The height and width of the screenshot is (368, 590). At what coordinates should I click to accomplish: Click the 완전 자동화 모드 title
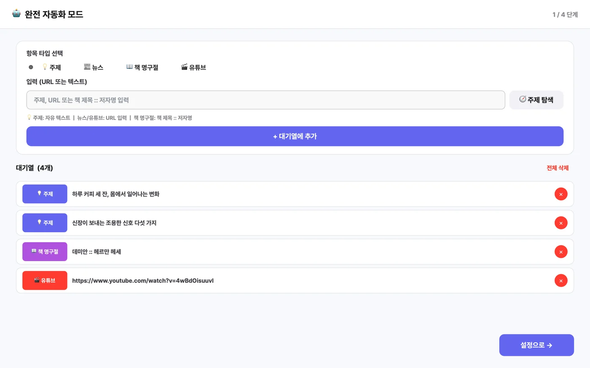[54, 14]
